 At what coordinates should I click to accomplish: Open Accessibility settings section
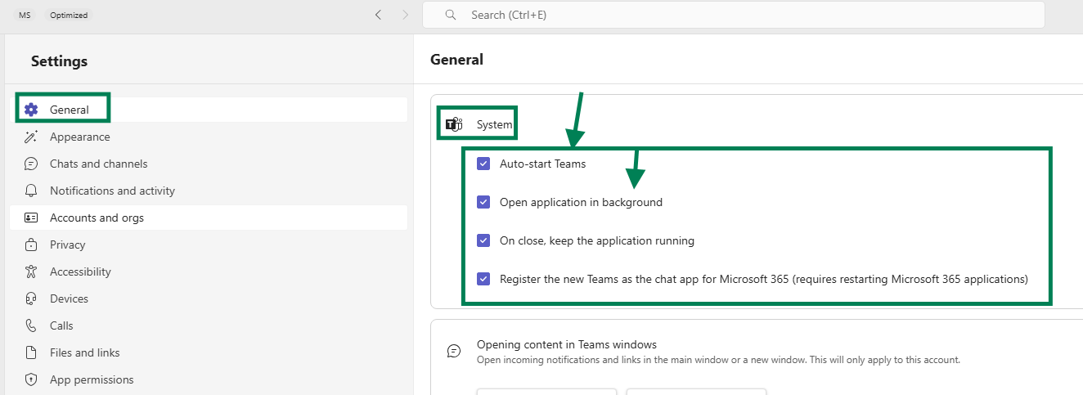click(209, 272)
